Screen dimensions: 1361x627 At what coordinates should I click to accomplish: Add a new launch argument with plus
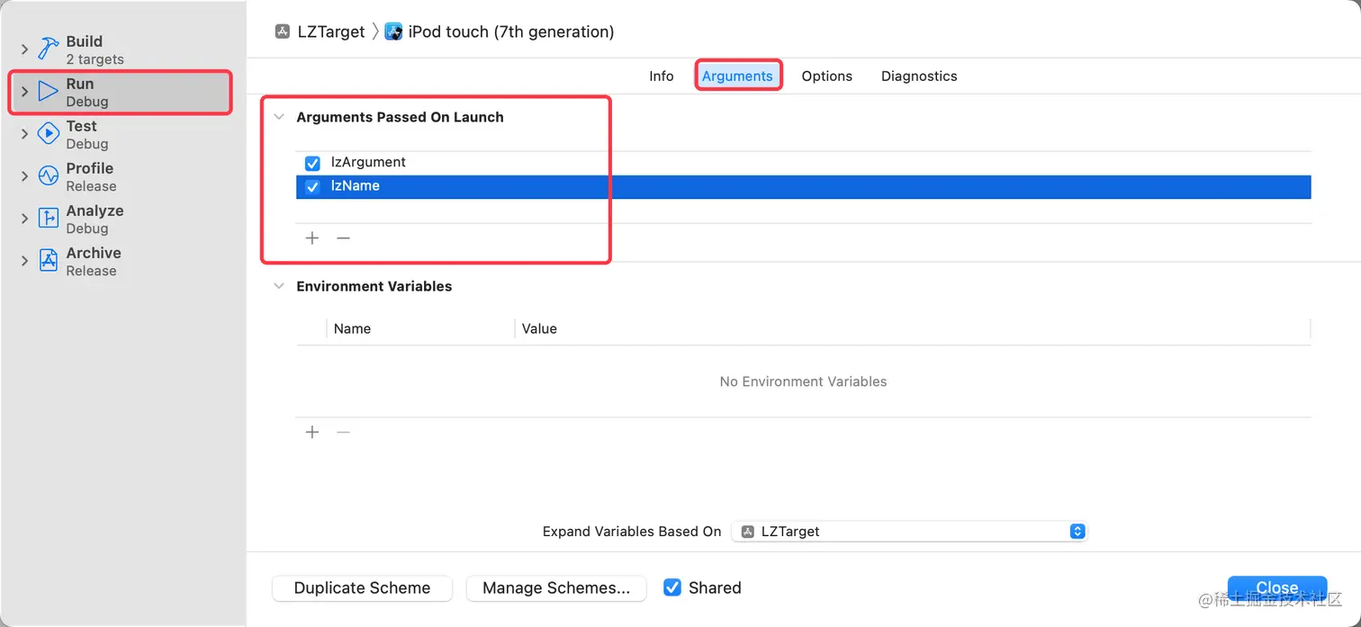[312, 238]
